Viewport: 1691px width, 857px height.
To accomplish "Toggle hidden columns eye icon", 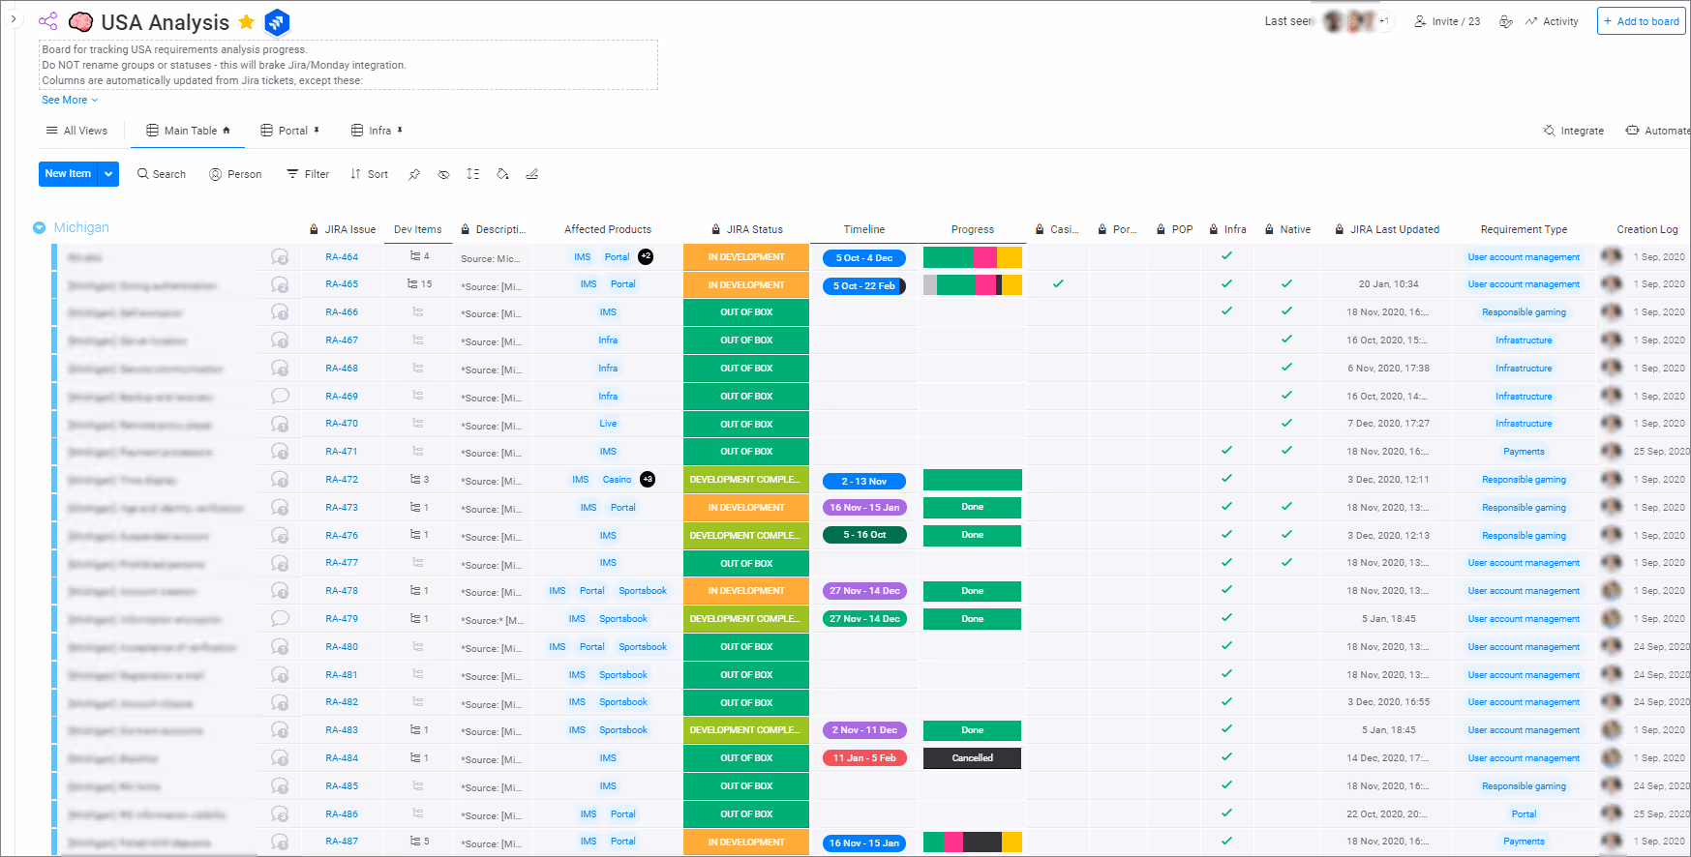I will (x=443, y=174).
